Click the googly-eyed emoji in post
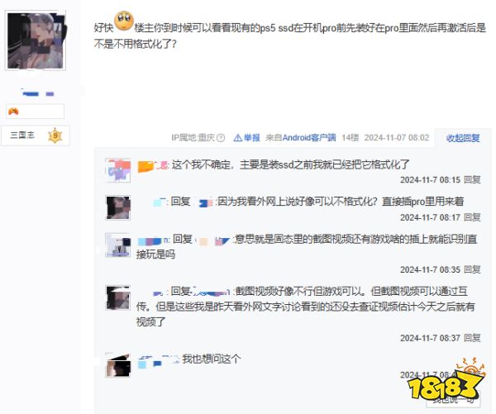Image resolution: width=496 pixels, height=414 pixels. (124, 21)
